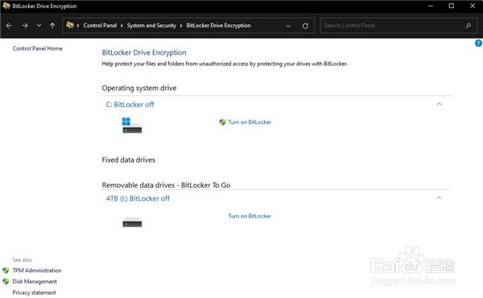Click the Fixed data drives heading
Viewport: 483px width, 298px height.
[129, 159]
